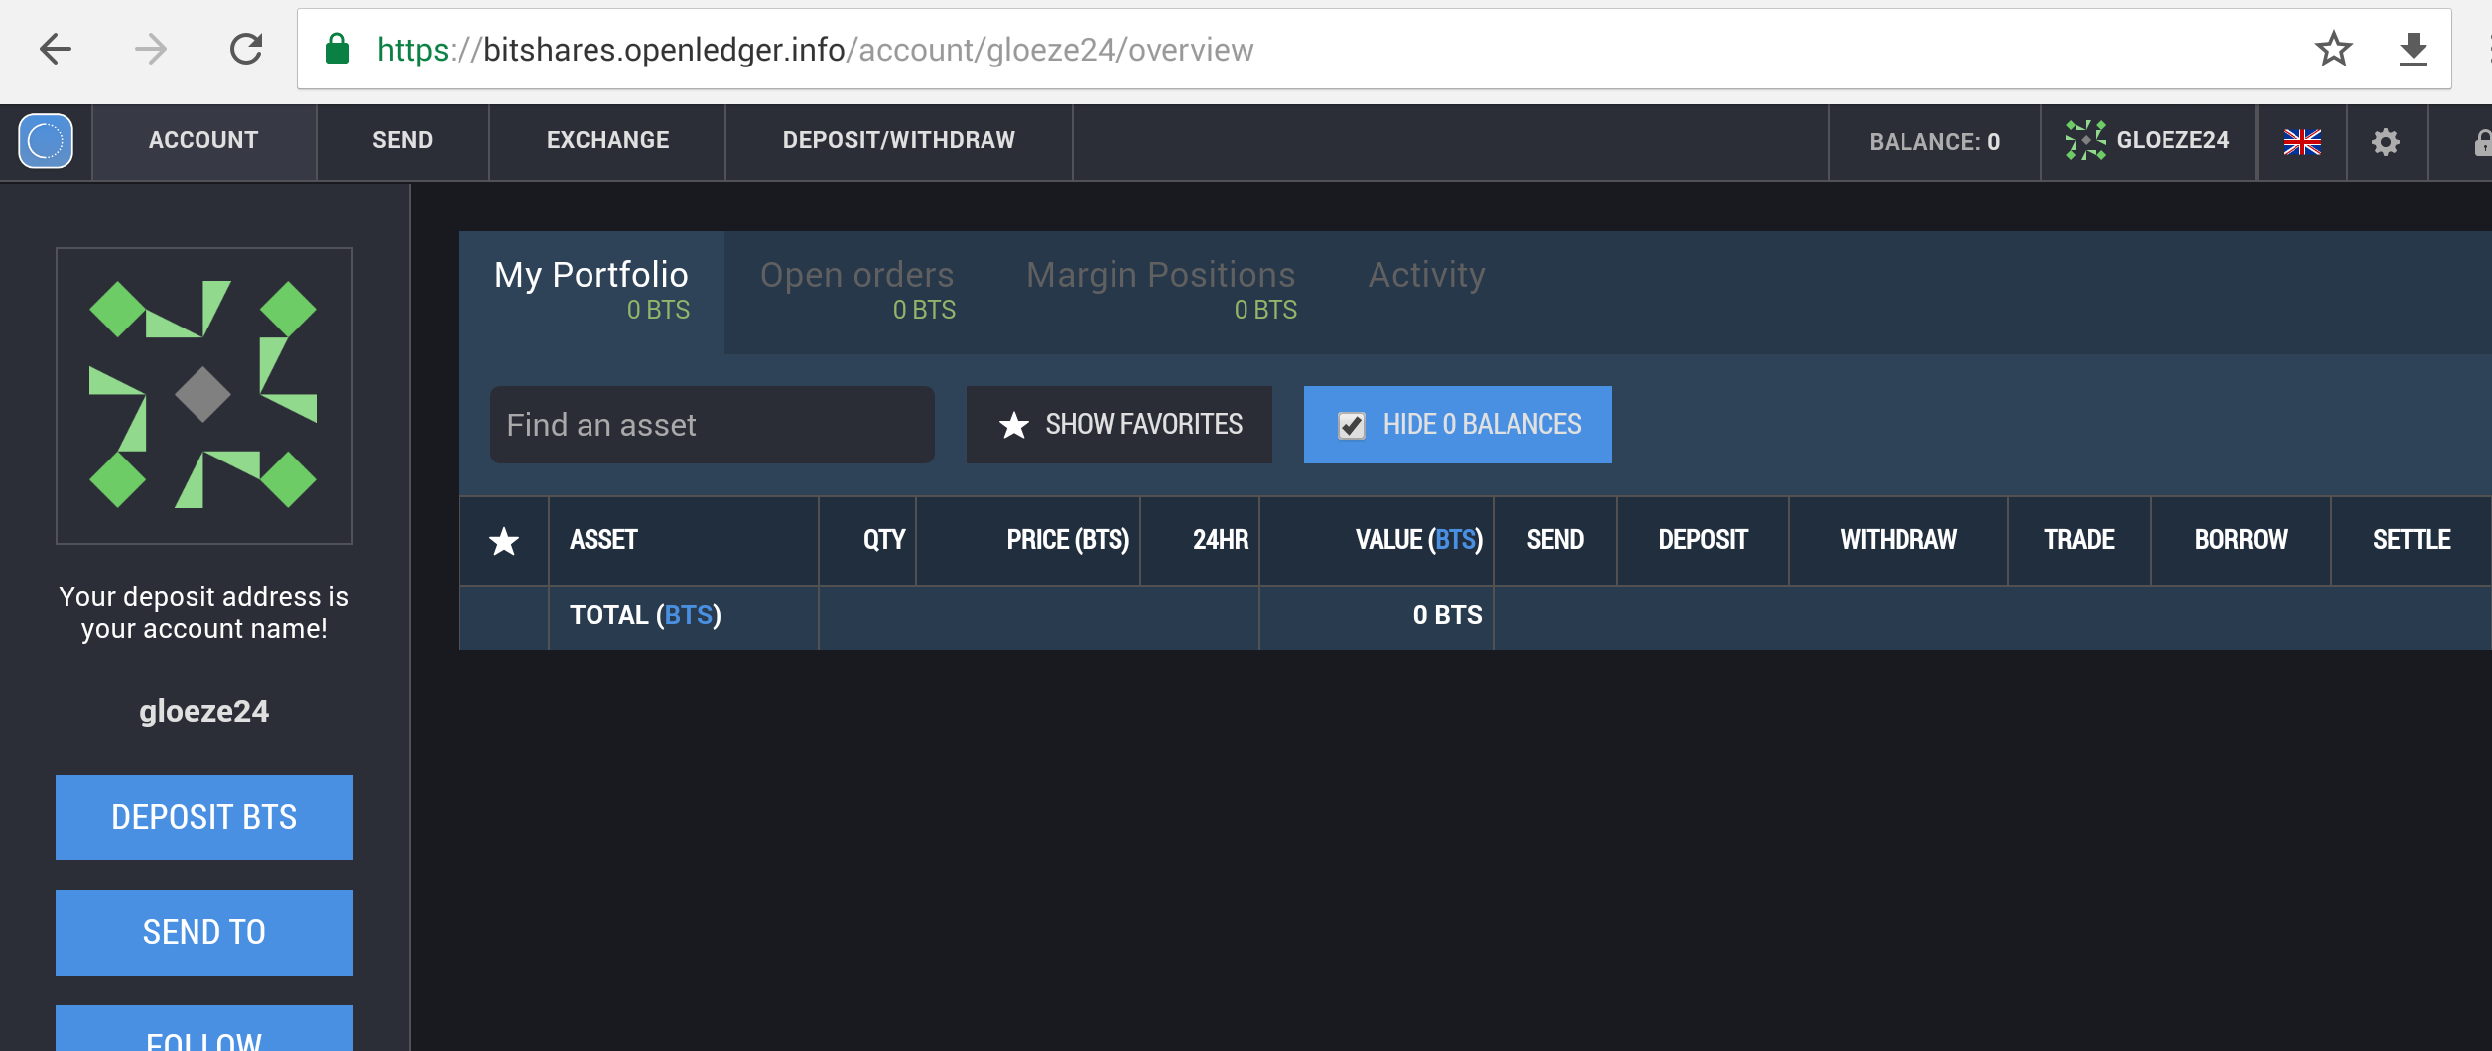This screenshot has height=1051, width=2492.
Task: Go back with the browser back arrow
Action: click(56, 49)
